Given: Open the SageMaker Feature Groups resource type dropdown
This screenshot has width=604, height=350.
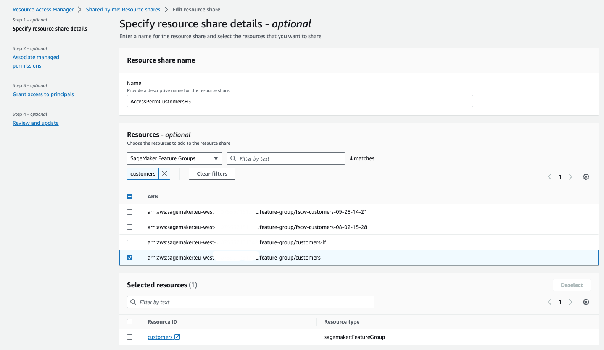Looking at the screenshot, I should tap(175, 158).
